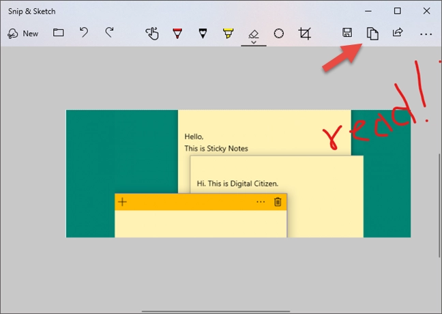This screenshot has width=442, height=314.
Task: Select the Eraser tool
Action: (254, 34)
